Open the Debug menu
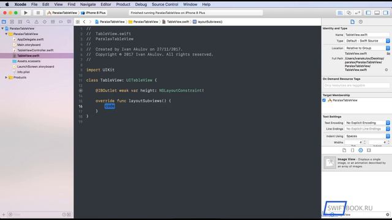 point(141,4)
